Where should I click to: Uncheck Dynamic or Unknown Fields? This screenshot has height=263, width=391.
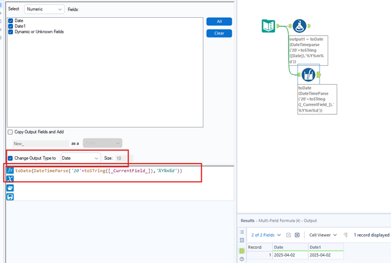point(10,32)
